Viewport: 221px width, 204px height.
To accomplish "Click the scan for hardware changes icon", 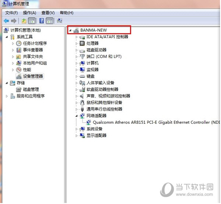I will point(59,21).
